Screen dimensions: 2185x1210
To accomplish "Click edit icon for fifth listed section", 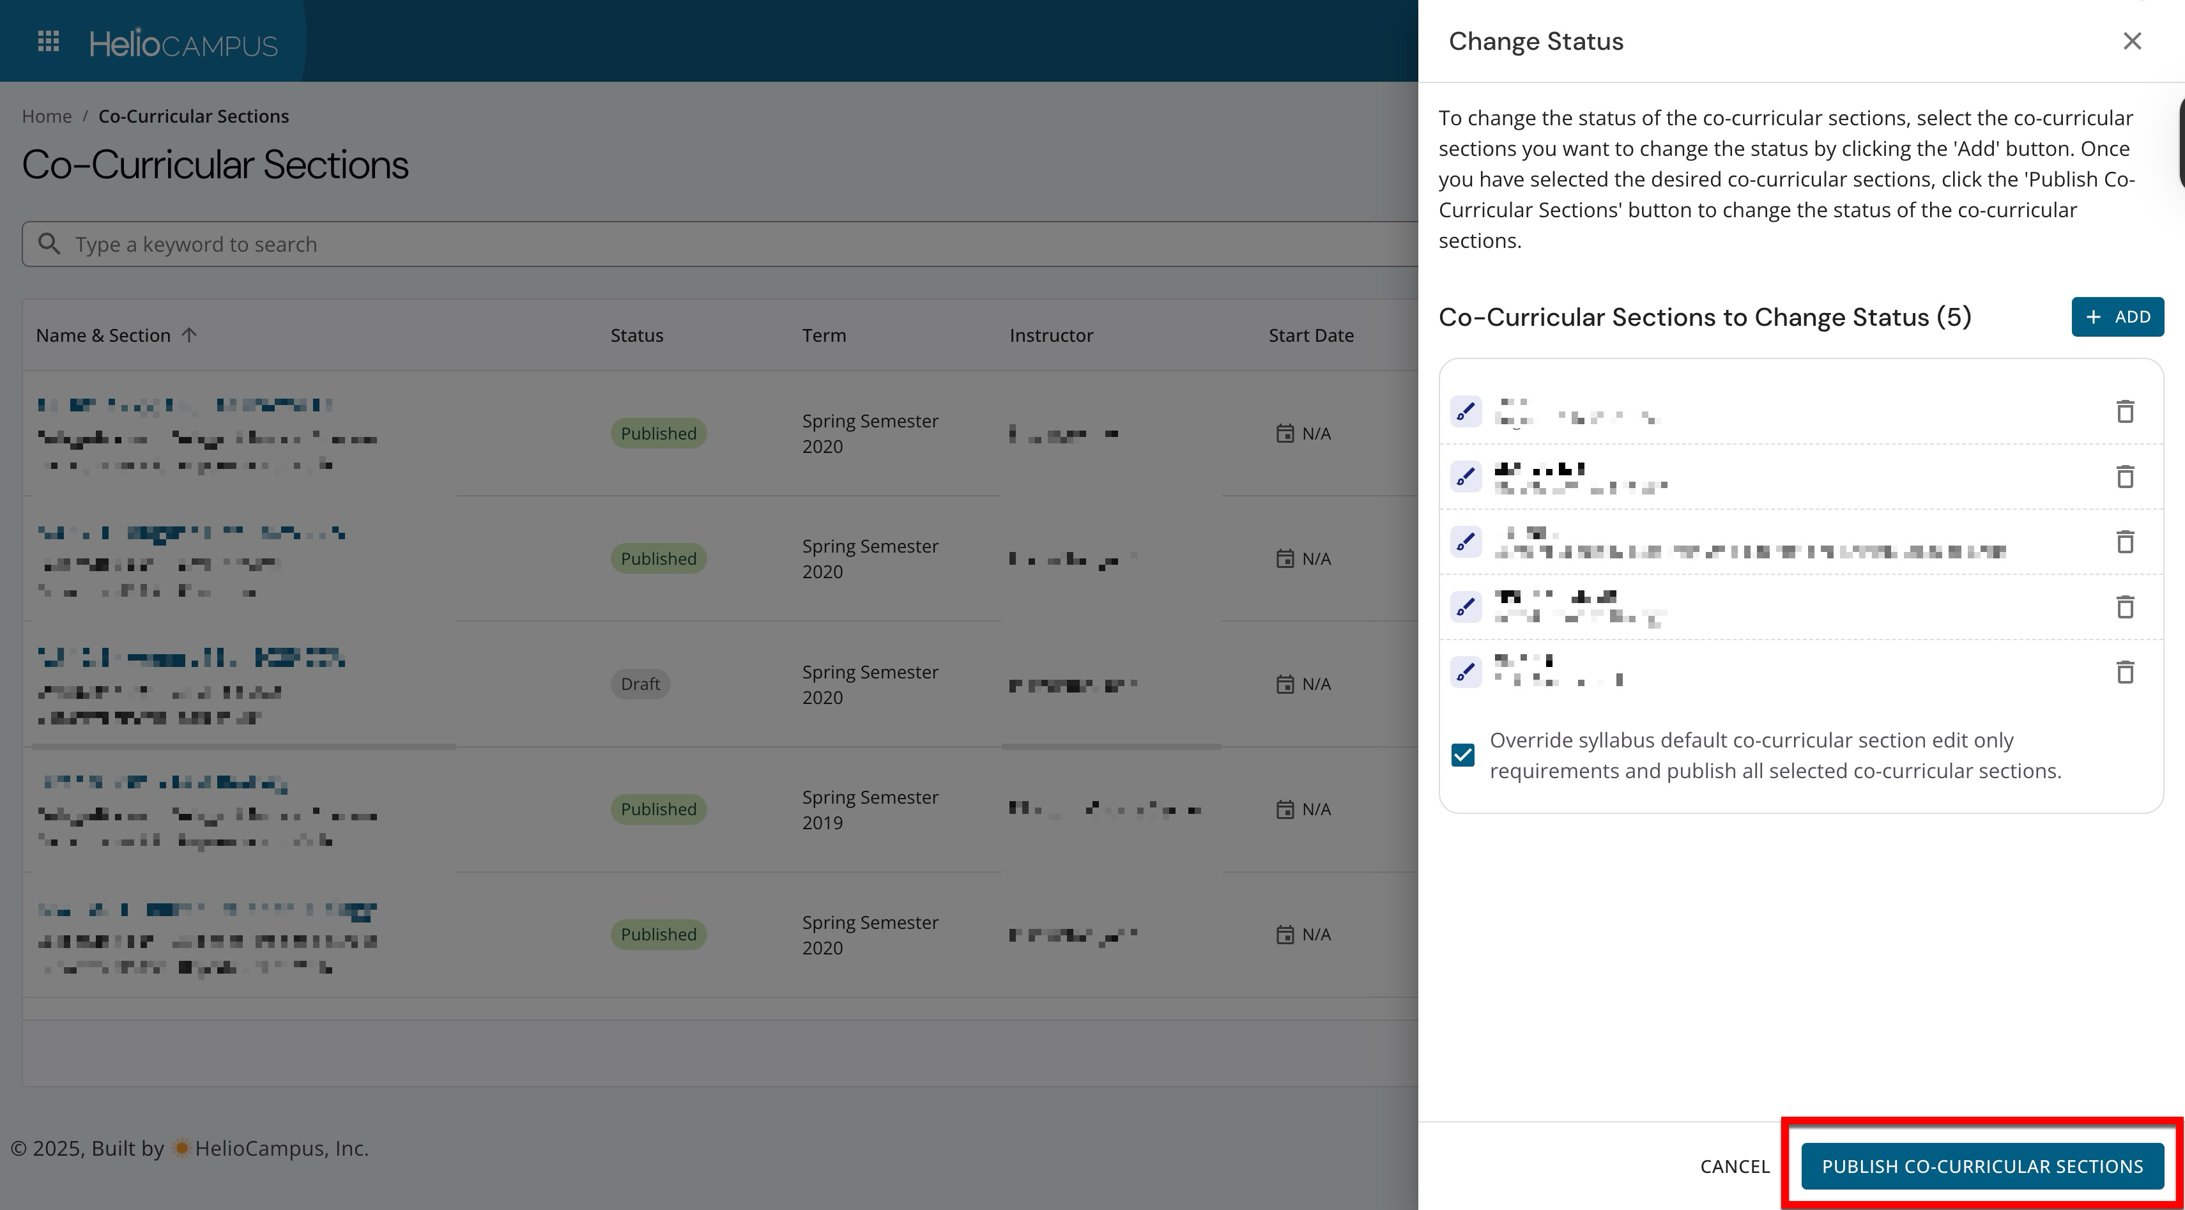I will [x=1465, y=673].
